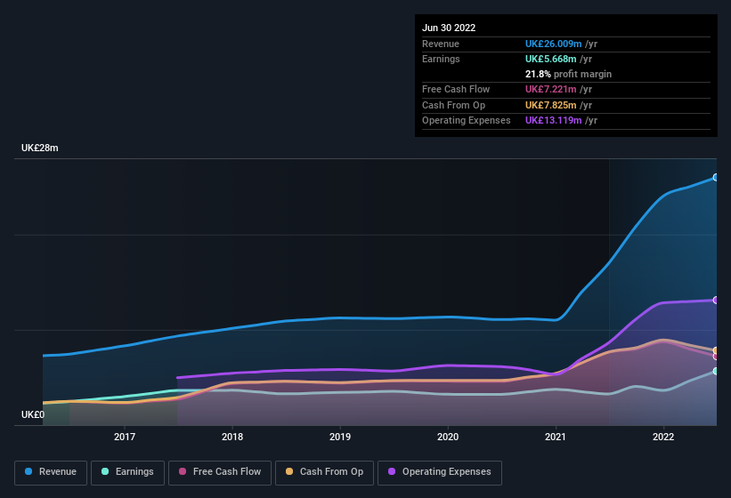
Task: Click the blue Revenue legend dot
Action: [29, 472]
